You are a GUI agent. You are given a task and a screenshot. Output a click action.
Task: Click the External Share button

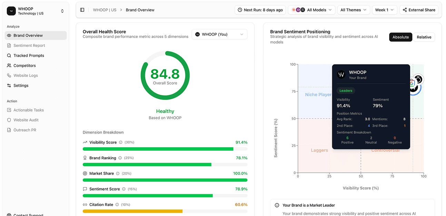tap(419, 10)
